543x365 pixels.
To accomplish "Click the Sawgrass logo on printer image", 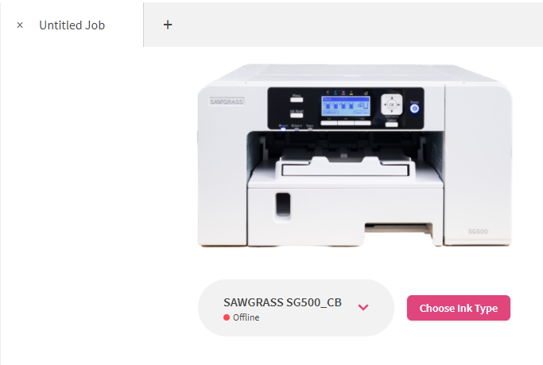I will coord(227,102).
